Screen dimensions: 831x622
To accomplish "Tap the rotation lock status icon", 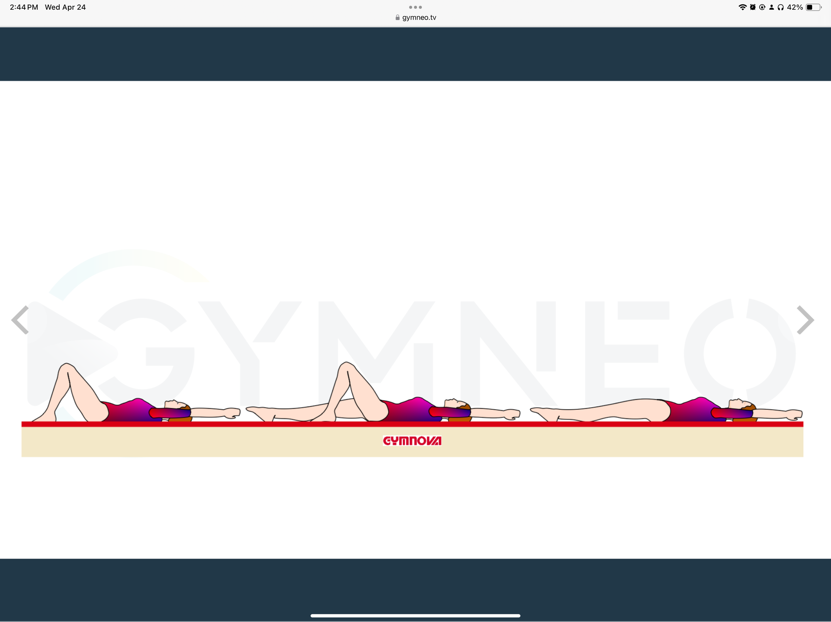I will click(762, 7).
